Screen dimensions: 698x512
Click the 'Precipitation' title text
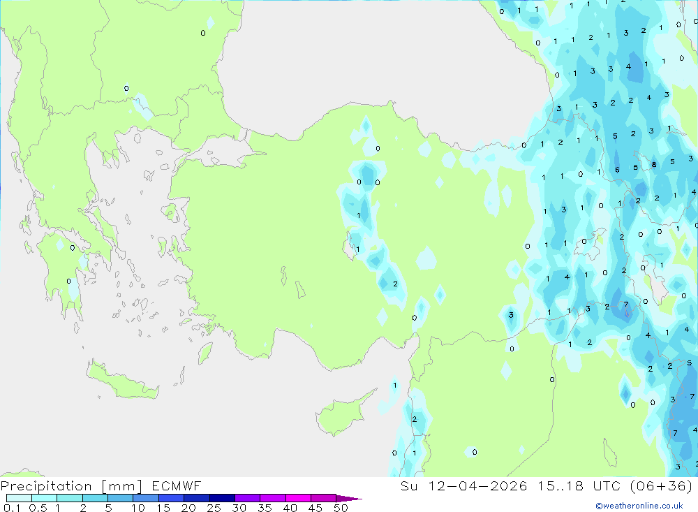coord(46,486)
